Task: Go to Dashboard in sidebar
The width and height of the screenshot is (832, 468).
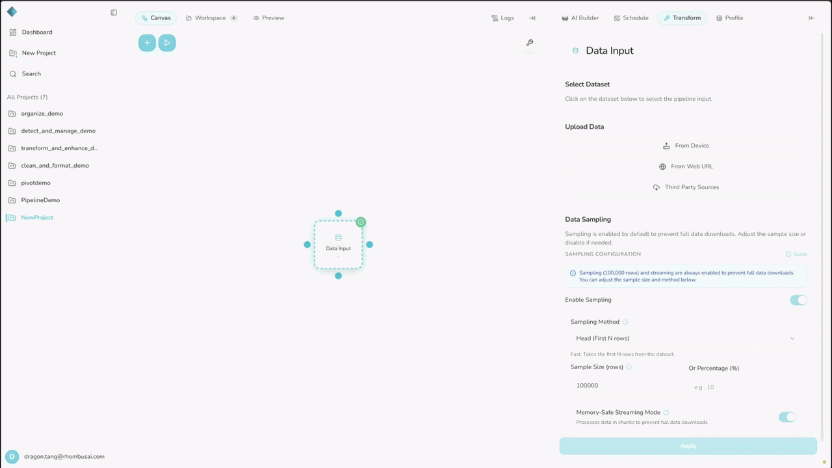Action: (x=31, y=32)
